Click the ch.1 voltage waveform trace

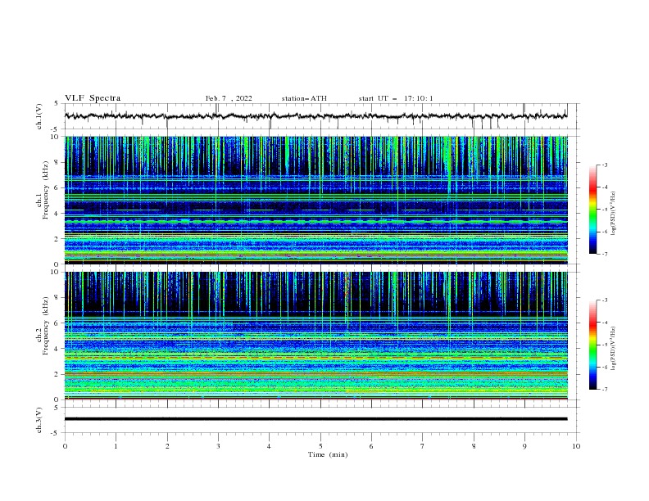tap(316, 116)
